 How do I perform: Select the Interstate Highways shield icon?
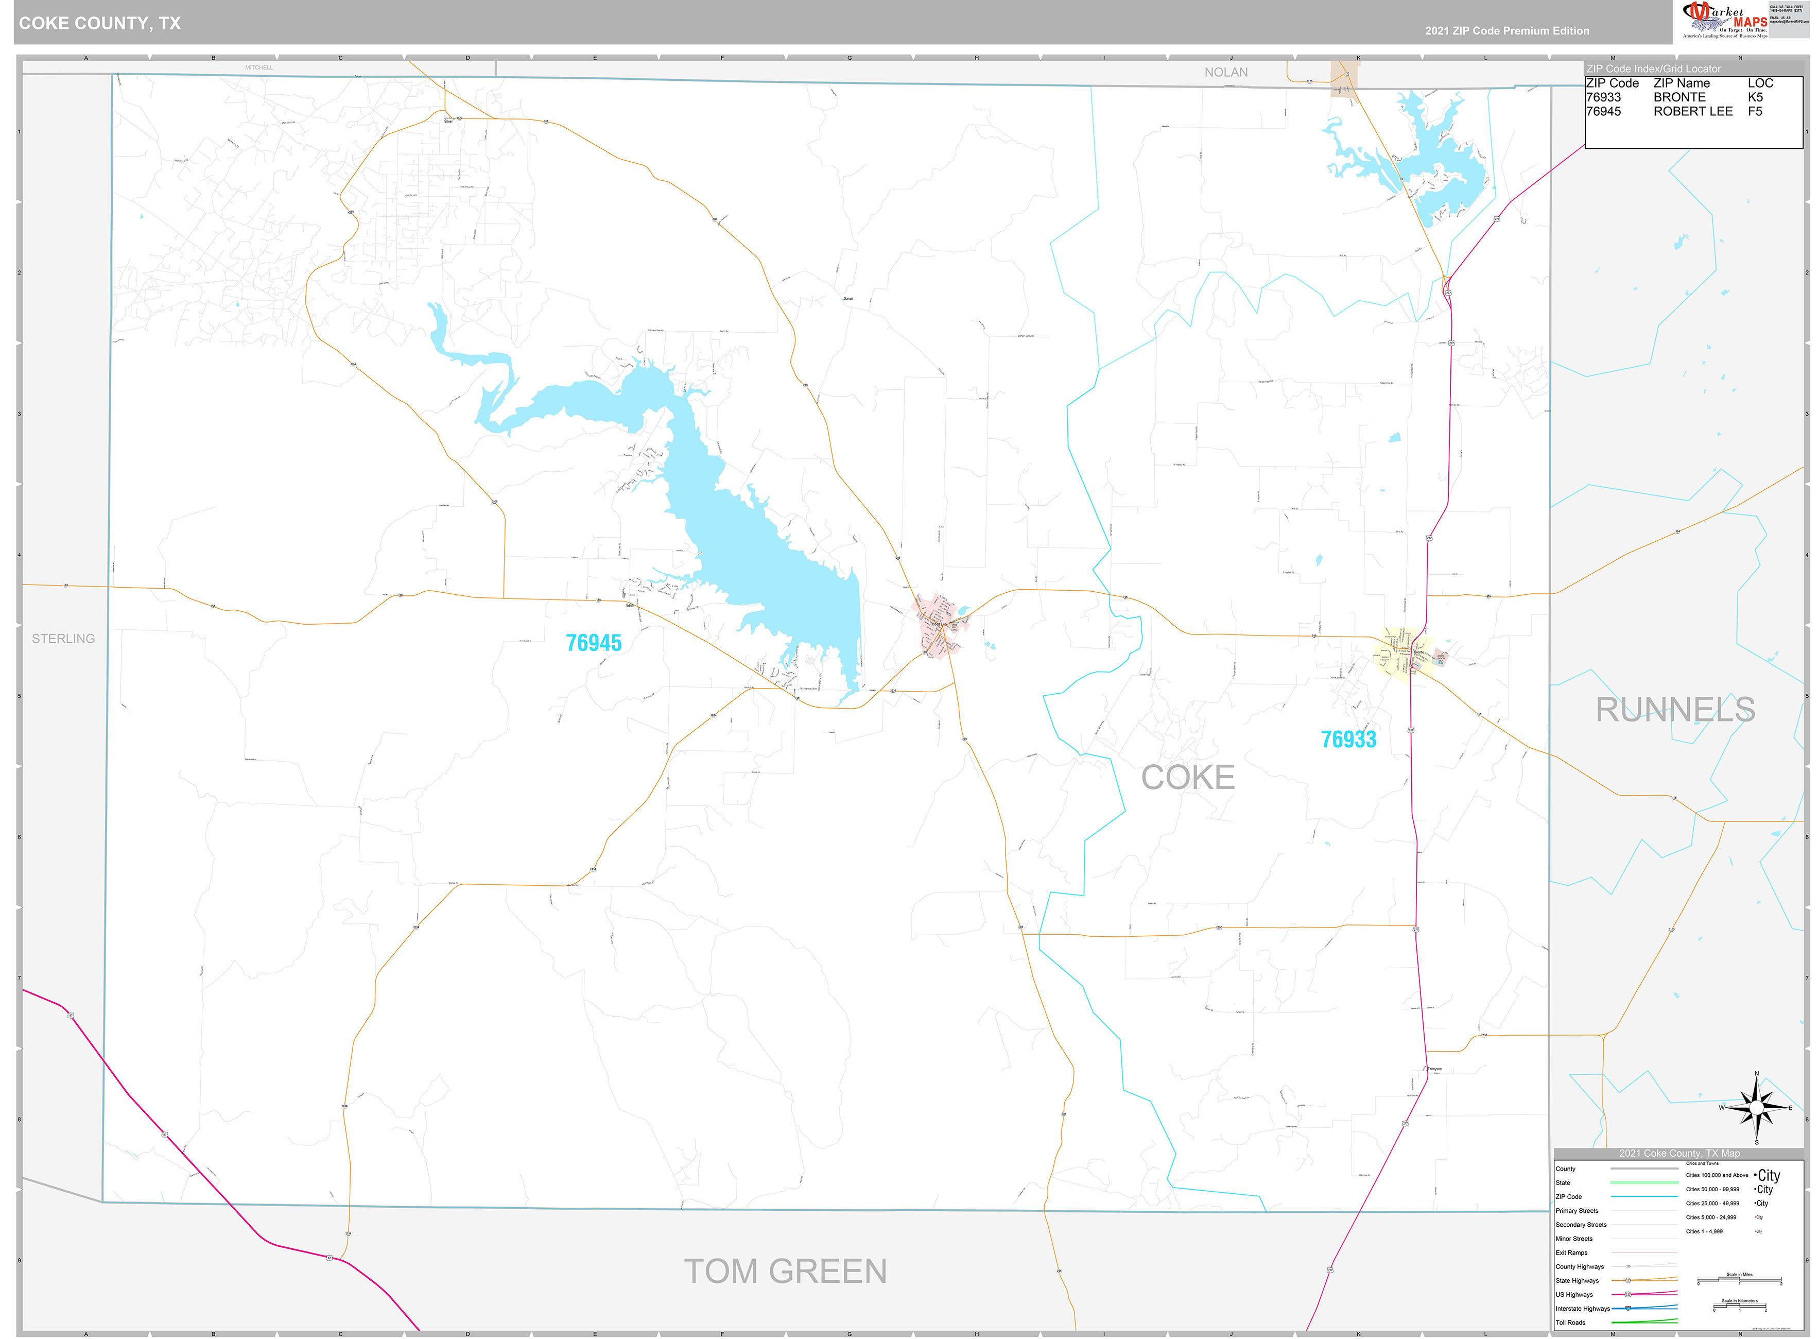(1629, 1308)
